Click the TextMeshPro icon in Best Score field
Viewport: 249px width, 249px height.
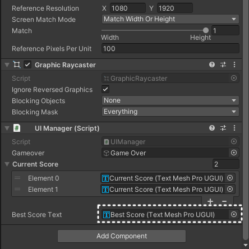[107, 215]
